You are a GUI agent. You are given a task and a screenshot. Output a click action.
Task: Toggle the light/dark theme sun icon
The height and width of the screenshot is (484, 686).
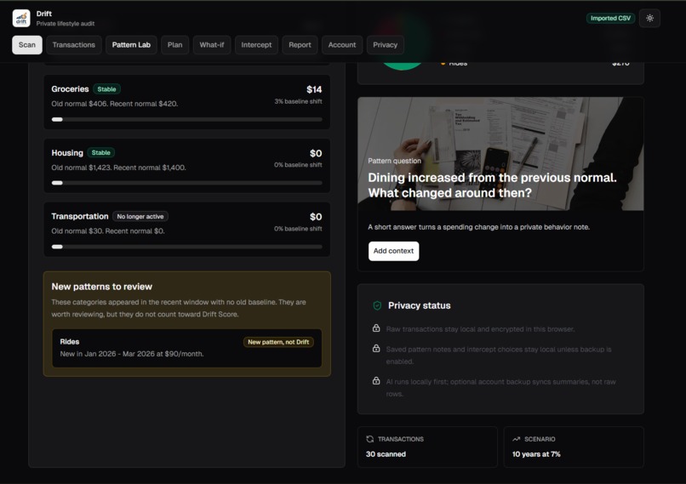(x=649, y=19)
